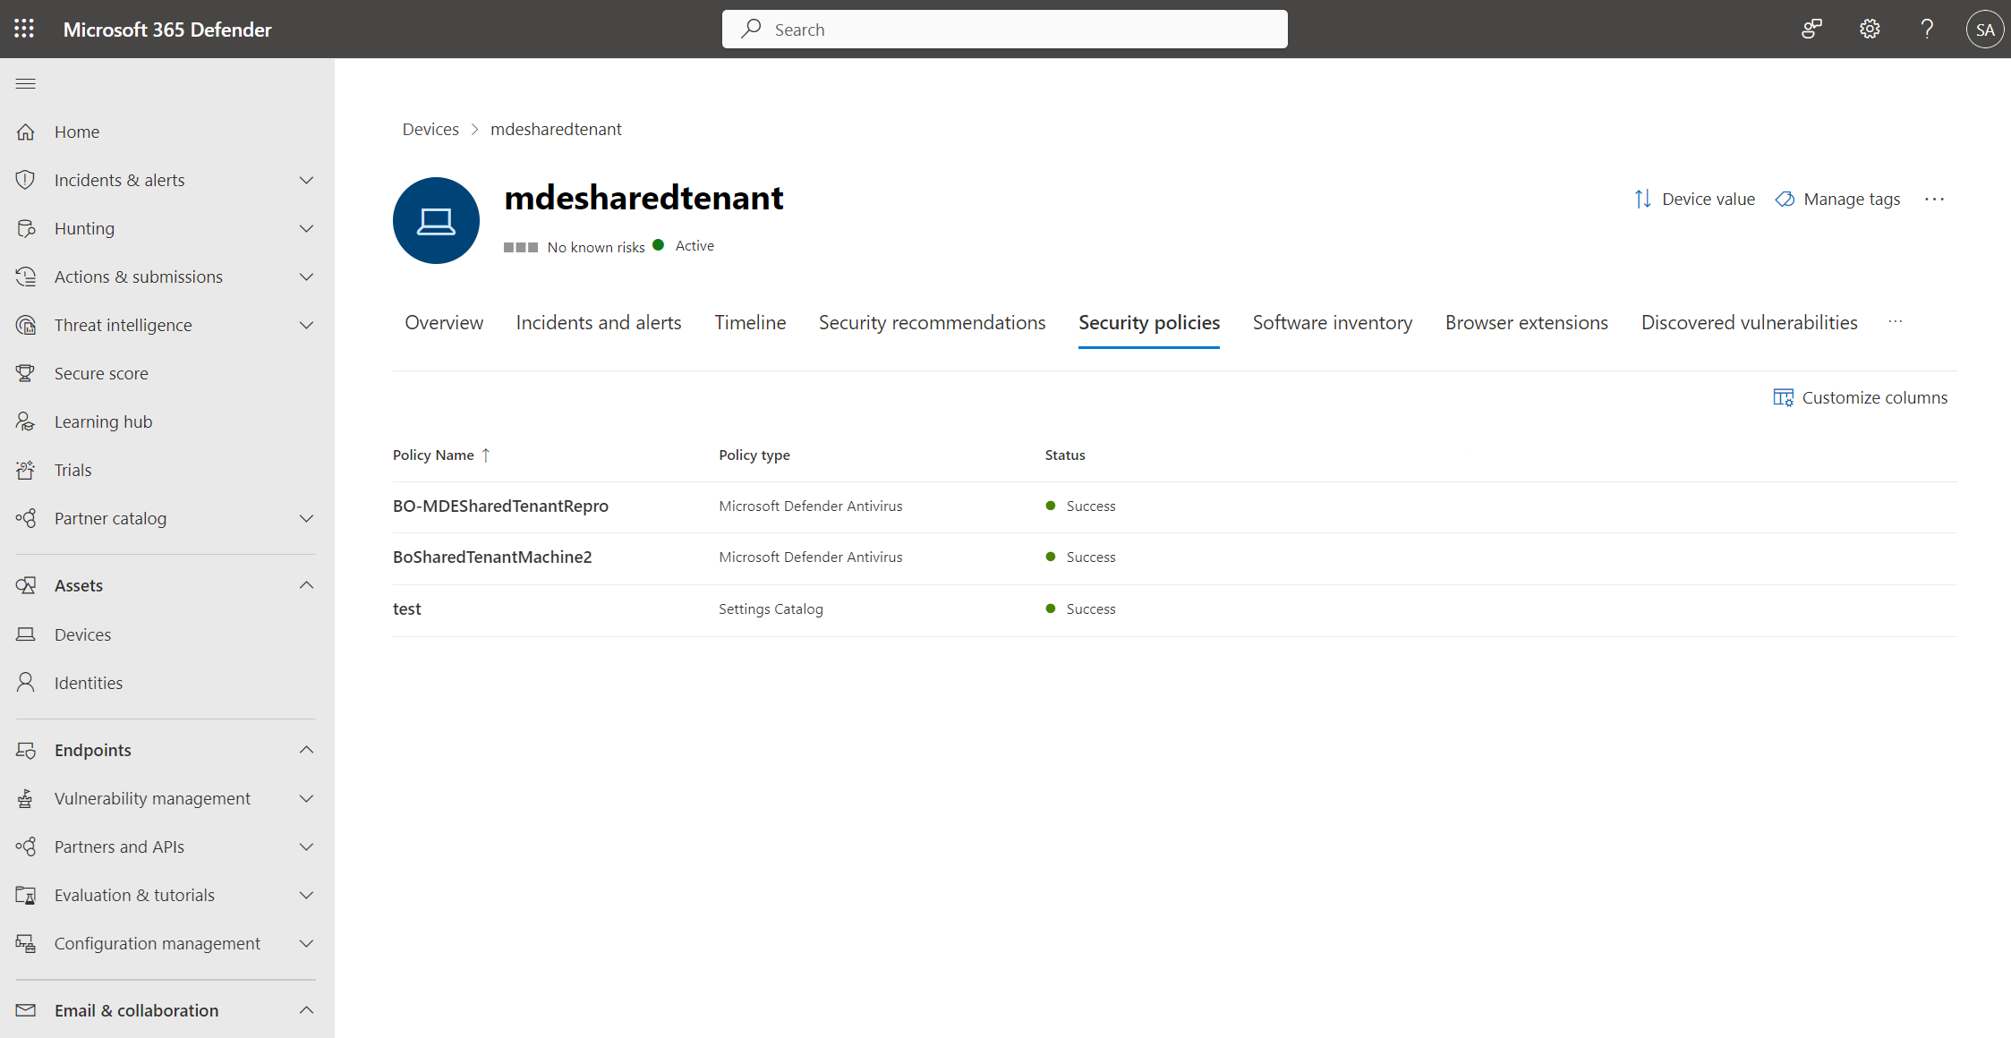Click the Vulnerability management sidebar icon
Screen dimensions: 2011x1038
(x=25, y=797)
